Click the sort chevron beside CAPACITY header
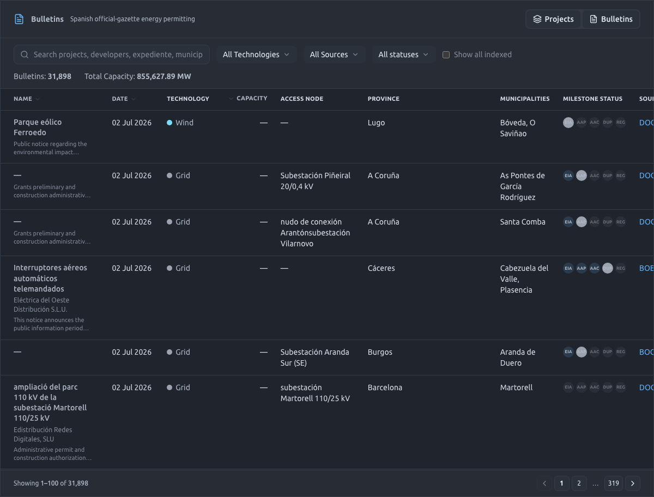Image resolution: width=654 pixels, height=497 pixels. click(x=231, y=99)
